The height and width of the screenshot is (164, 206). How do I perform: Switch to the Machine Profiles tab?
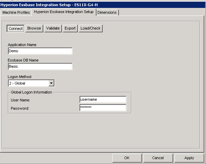coord(16,12)
